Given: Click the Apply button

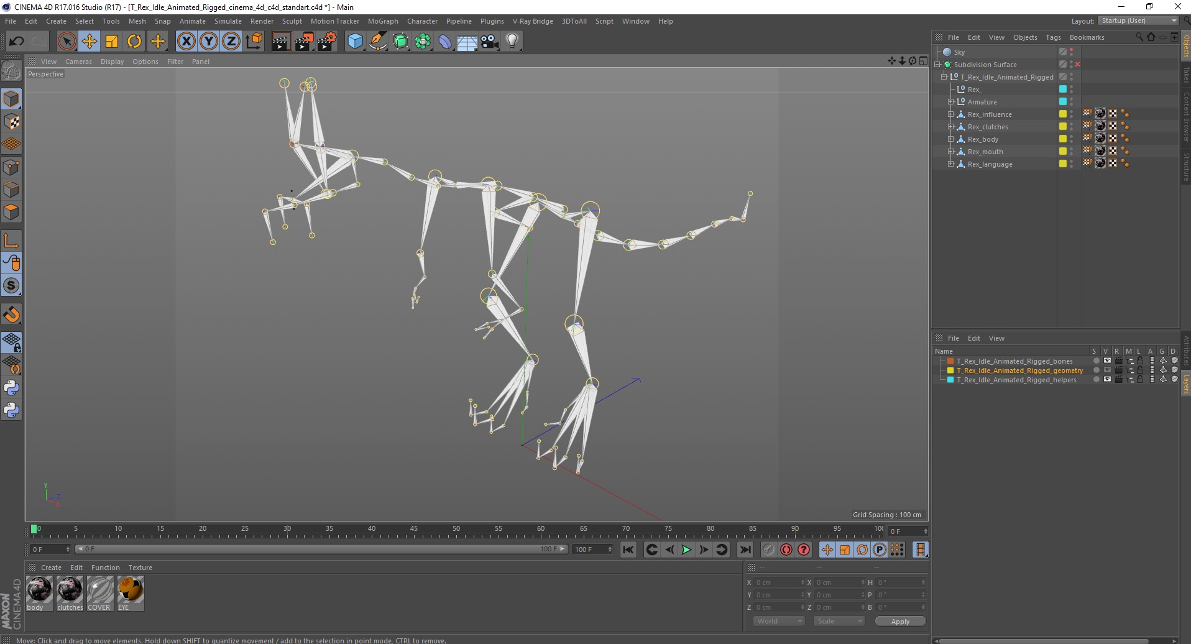Looking at the screenshot, I should pos(900,621).
